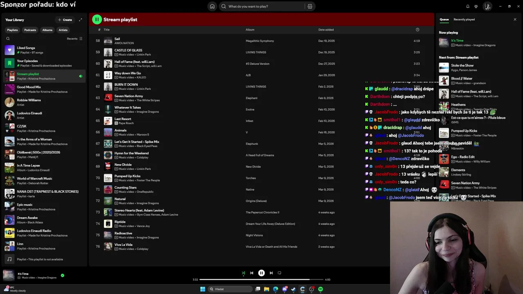Open Discord from the taskbar
Viewport: 523px width, 294px height.
pyautogui.click(x=284, y=289)
